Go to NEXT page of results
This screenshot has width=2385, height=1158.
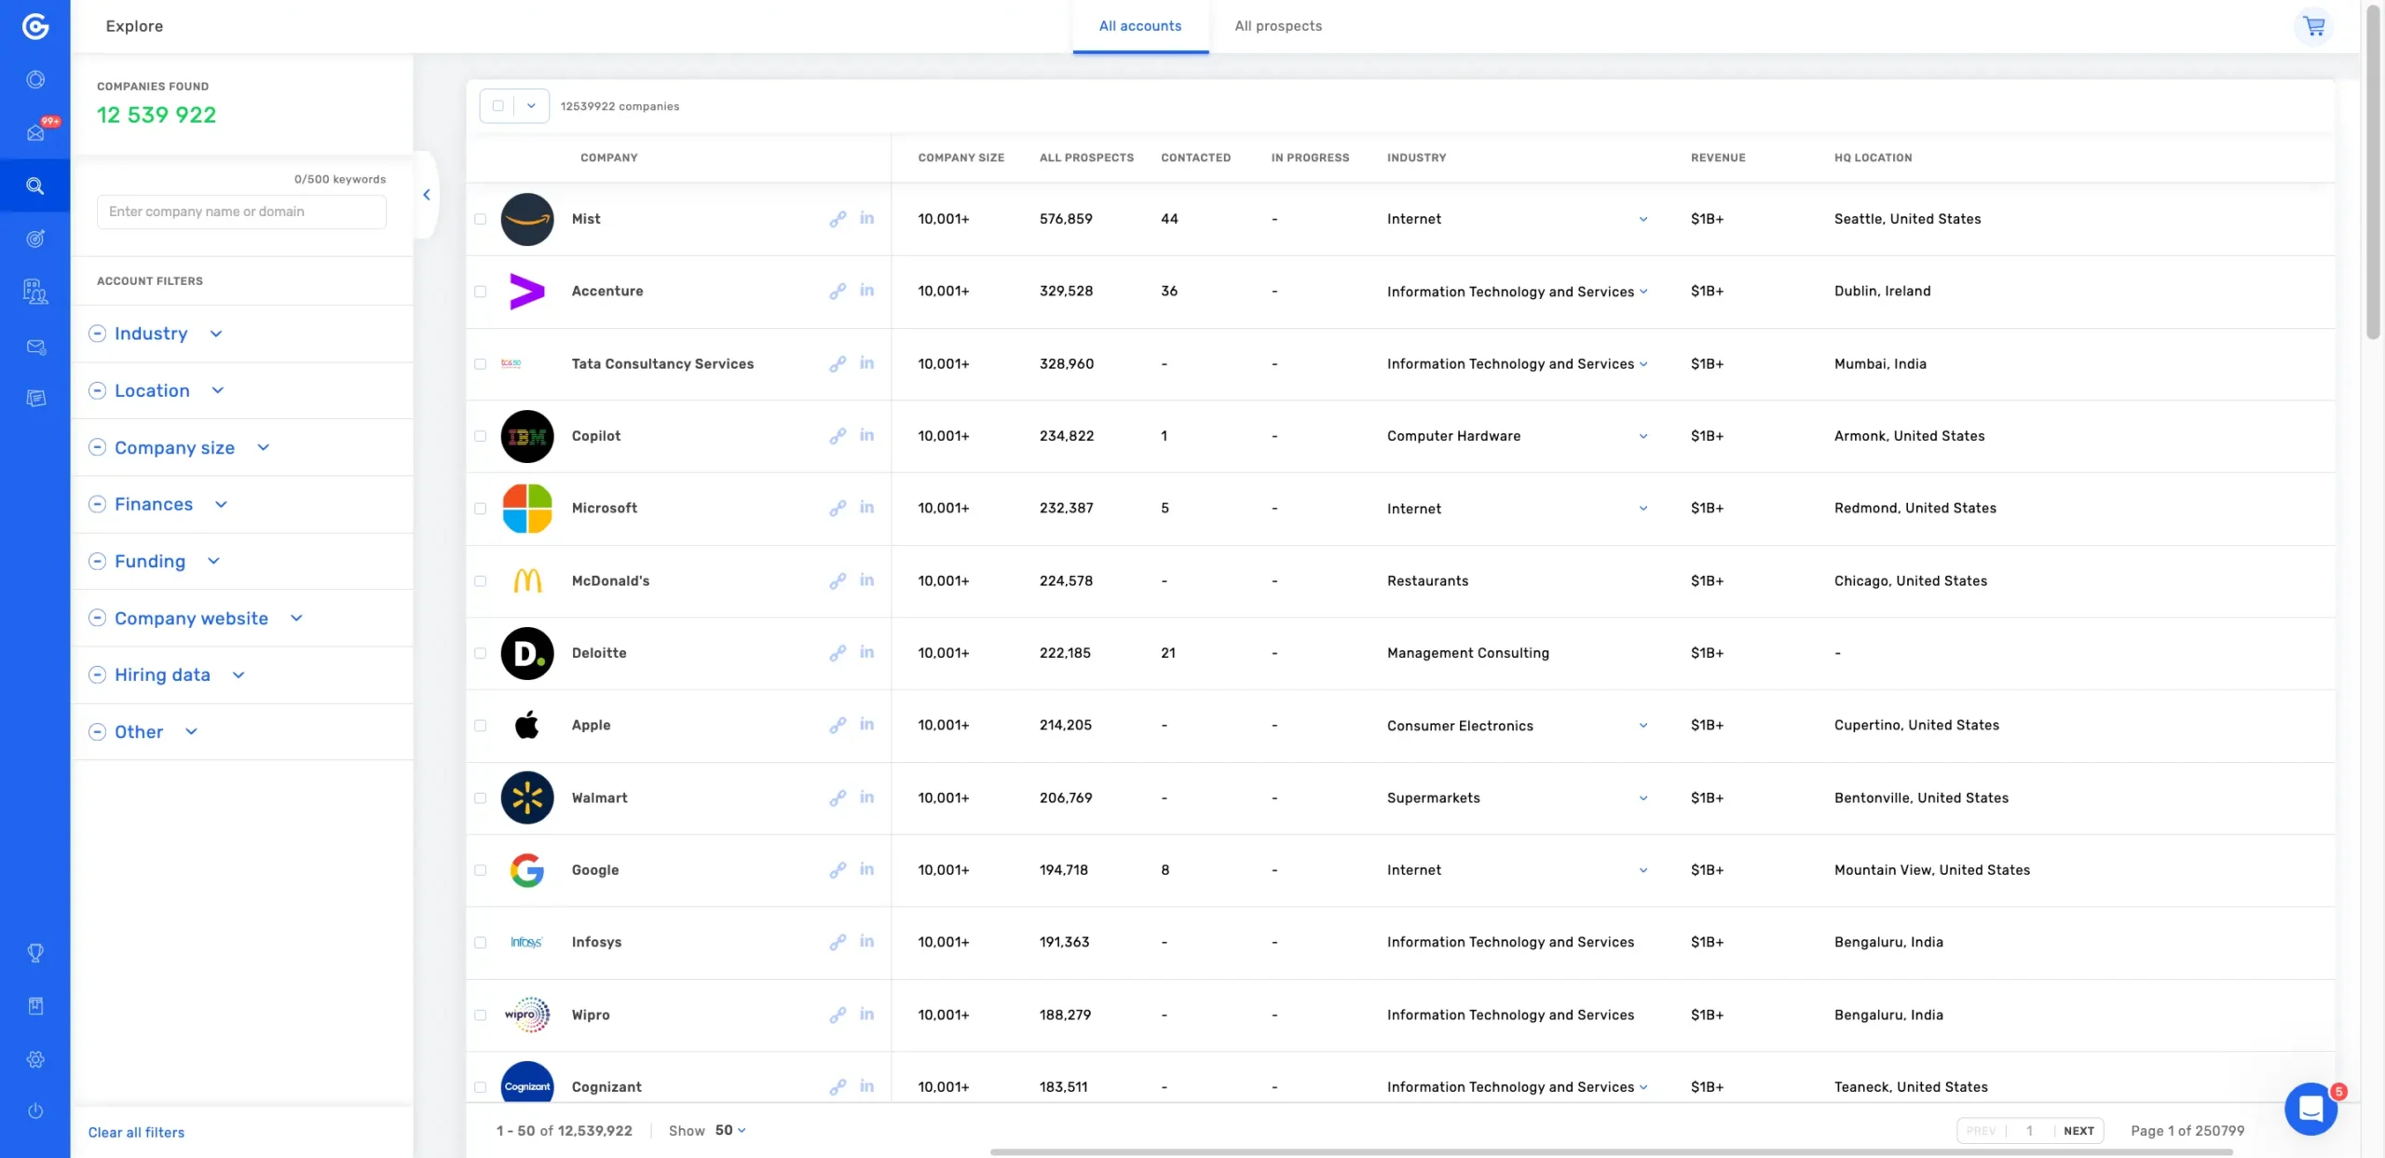point(2078,1130)
